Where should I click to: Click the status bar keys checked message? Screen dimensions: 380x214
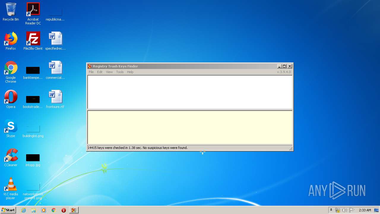pyautogui.click(x=138, y=148)
